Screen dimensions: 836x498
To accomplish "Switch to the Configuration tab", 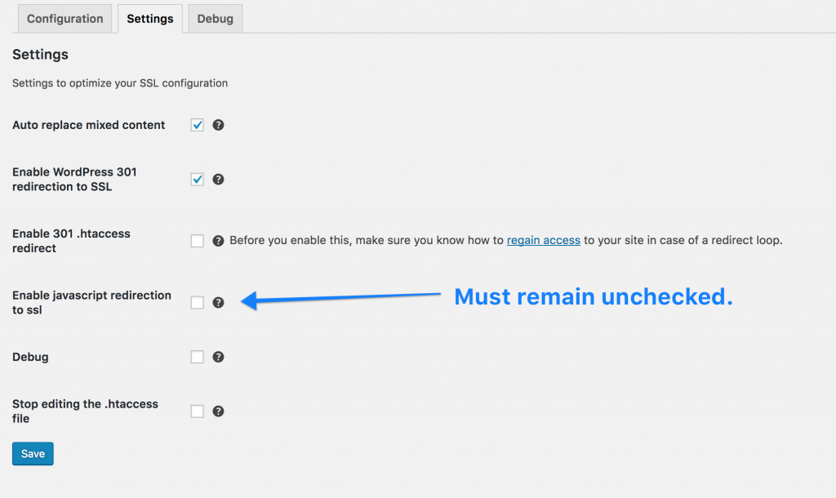I will (x=64, y=18).
